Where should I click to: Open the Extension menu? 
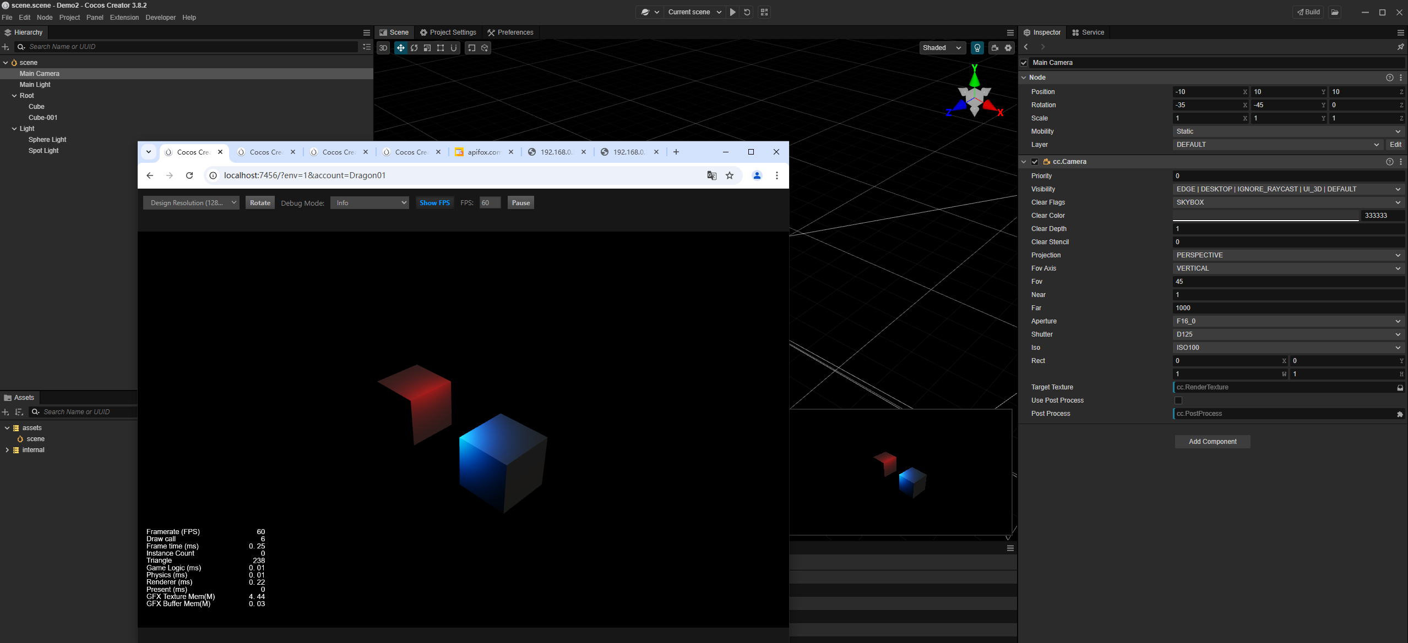click(x=124, y=18)
